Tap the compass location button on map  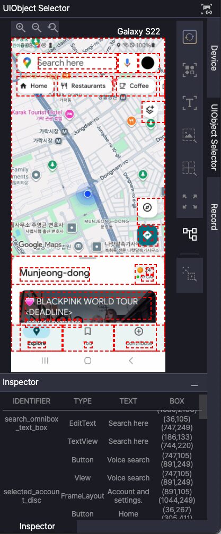point(147,208)
